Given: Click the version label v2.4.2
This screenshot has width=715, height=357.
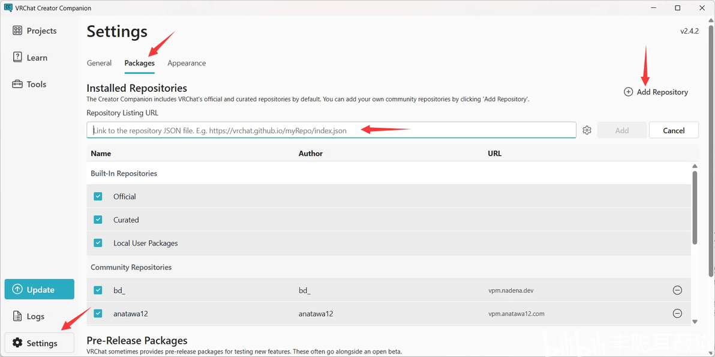Looking at the screenshot, I should (x=689, y=31).
